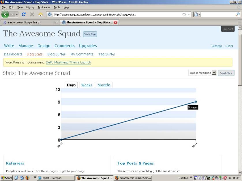Screen dimensions: 242x181
Task: Open the back-button history dropdown arrow
Action: tap(16, 14)
